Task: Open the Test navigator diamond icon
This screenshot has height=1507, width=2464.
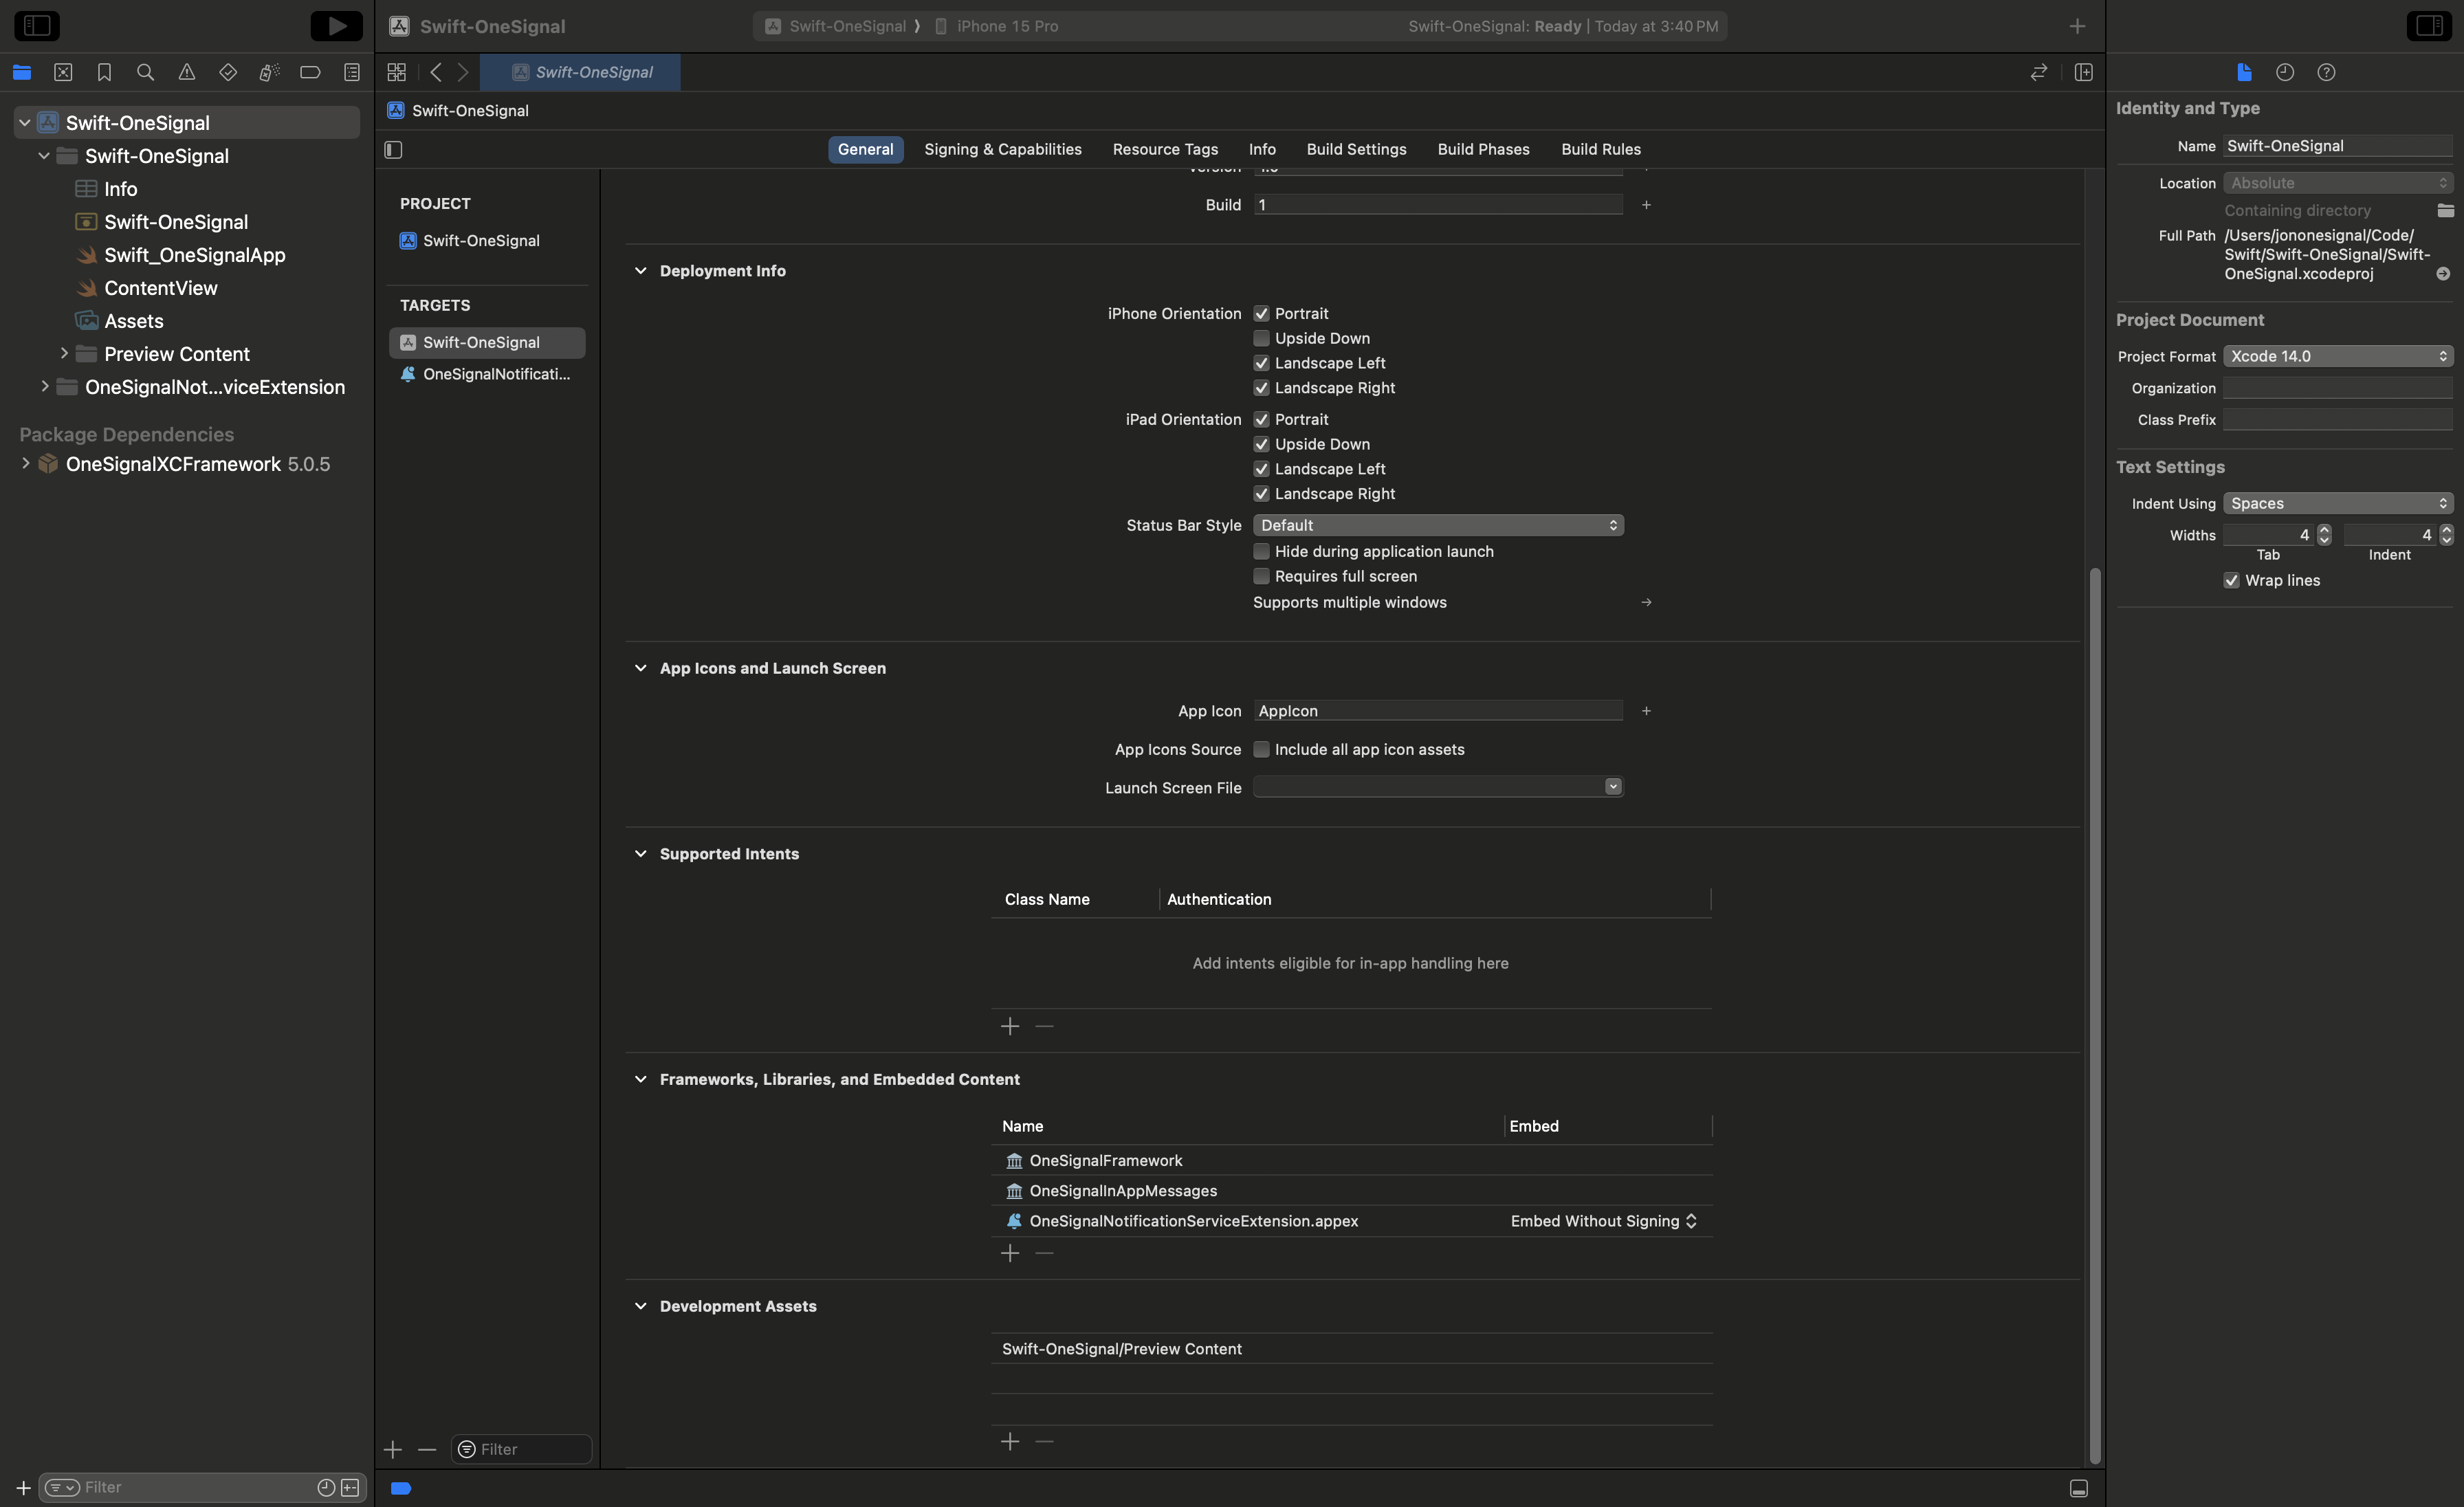Action: (x=228, y=72)
